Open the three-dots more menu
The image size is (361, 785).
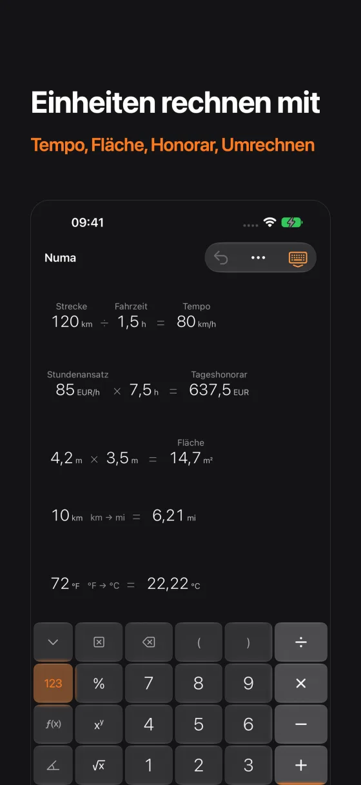click(259, 258)
